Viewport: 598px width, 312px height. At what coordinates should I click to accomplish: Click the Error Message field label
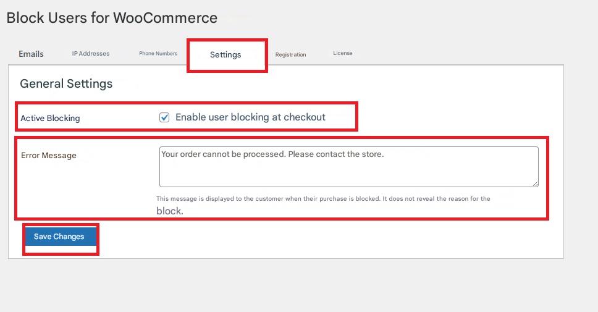[49, 155]
